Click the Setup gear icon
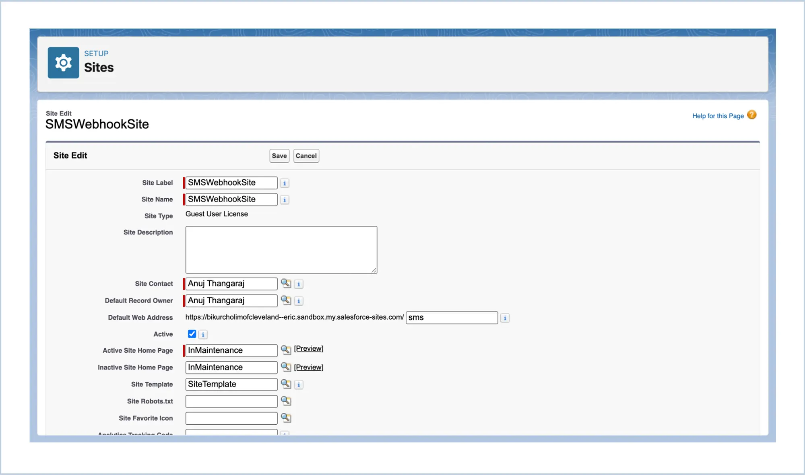Screen dimensions: 805x475 63,63
